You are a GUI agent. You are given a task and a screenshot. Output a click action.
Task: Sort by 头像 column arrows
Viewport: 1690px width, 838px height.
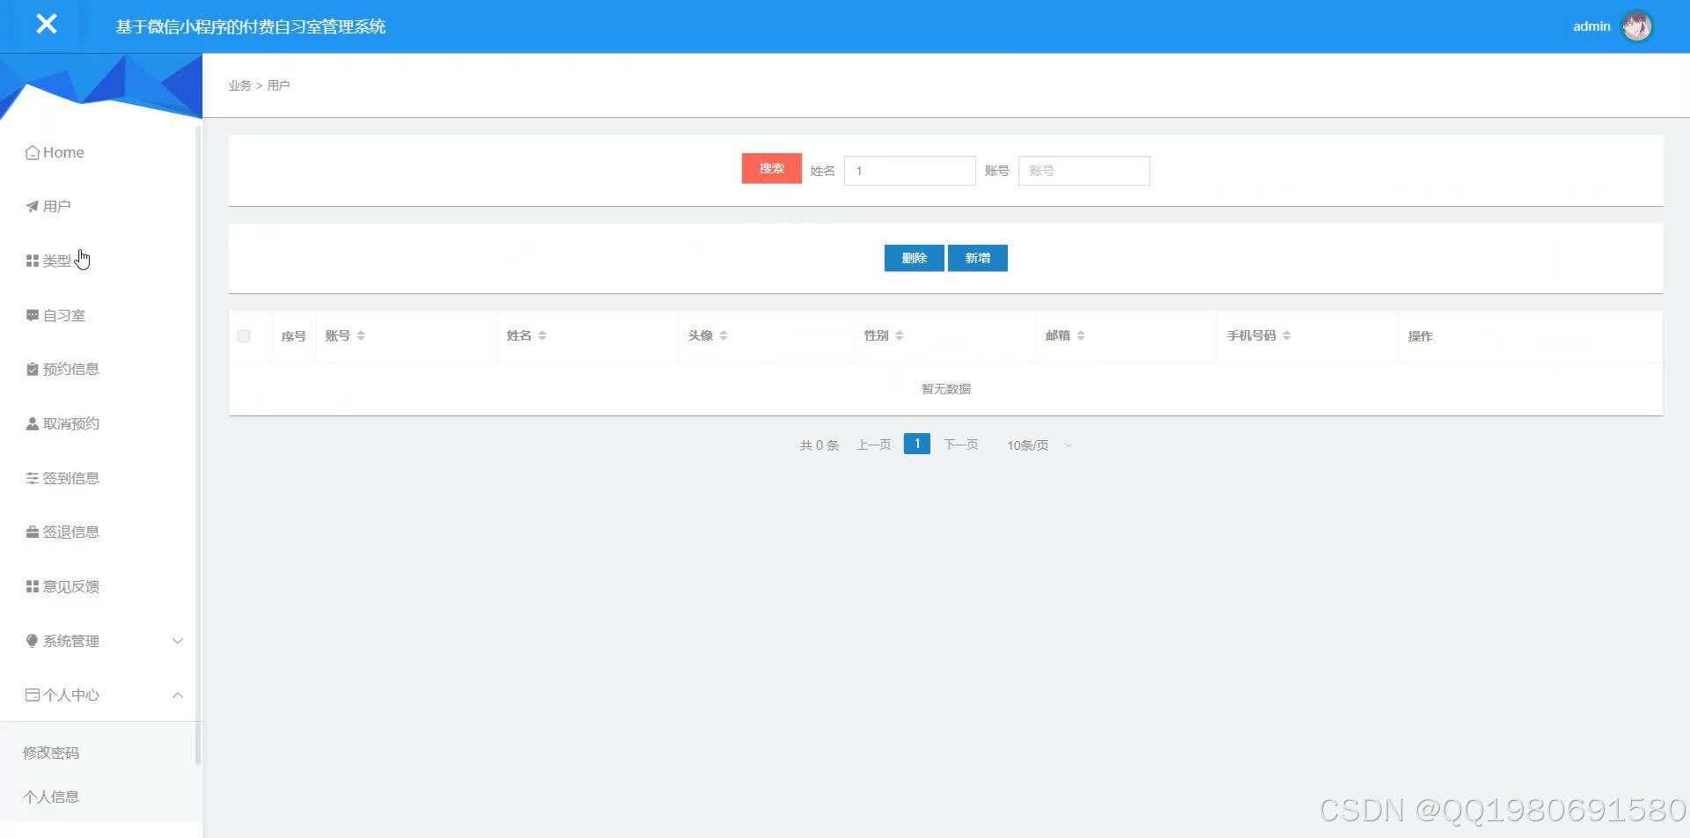(724, 335)
